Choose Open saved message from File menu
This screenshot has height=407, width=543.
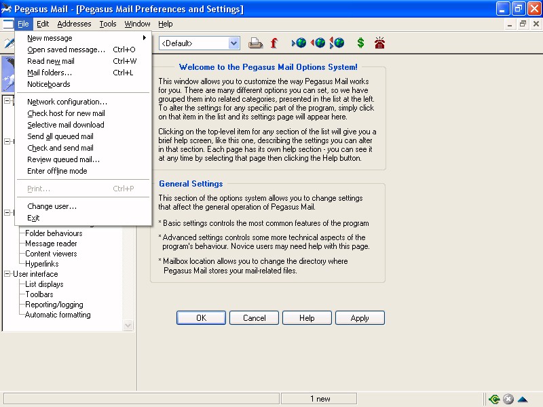coord(83,50)
